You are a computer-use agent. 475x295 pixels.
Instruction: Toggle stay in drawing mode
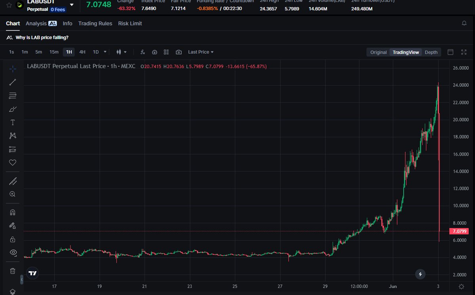tap(13, 226)
